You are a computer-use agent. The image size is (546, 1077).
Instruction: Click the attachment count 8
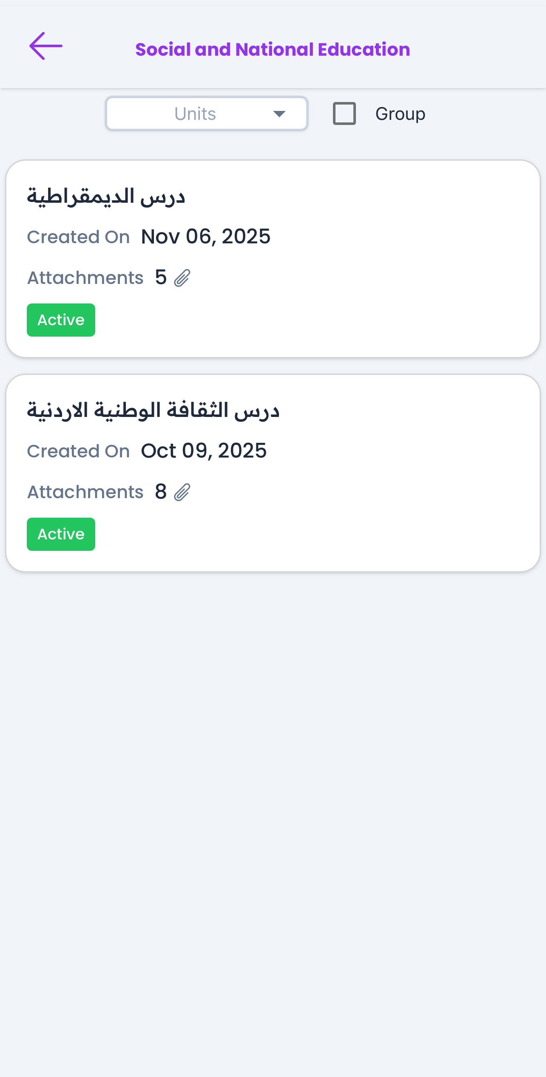tap(161, 492)
